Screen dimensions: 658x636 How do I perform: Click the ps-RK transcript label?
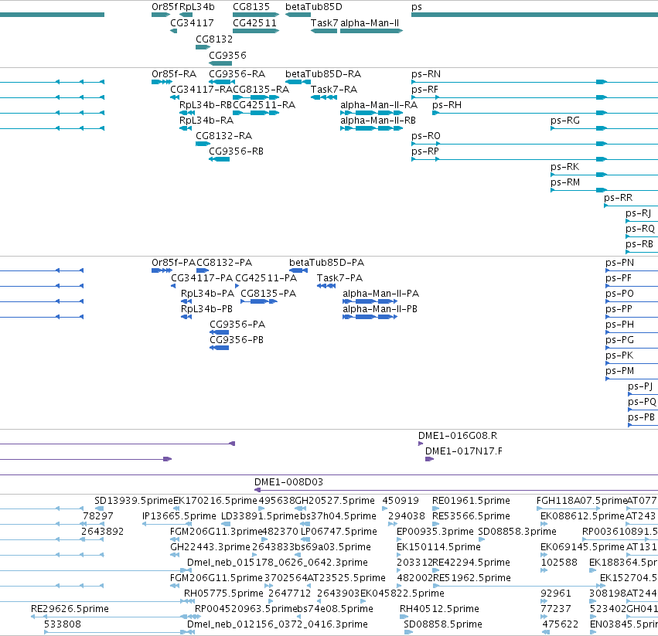(565, 167)
